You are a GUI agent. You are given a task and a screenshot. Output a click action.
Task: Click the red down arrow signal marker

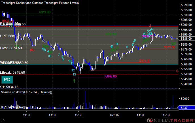click(150, 26)
